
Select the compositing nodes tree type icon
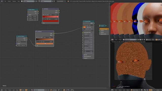click(22, 90)
